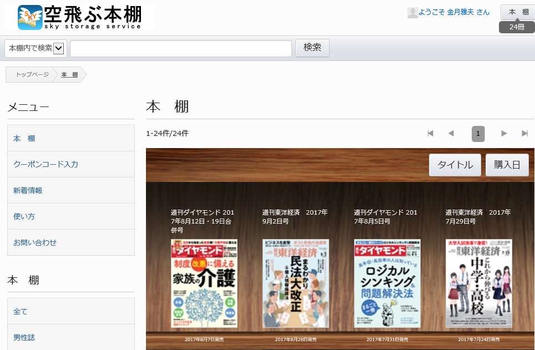Click the 空飛ぶ本棚 sky storage service logo
This screenshot has width=535, height=350.
point(79,17)
